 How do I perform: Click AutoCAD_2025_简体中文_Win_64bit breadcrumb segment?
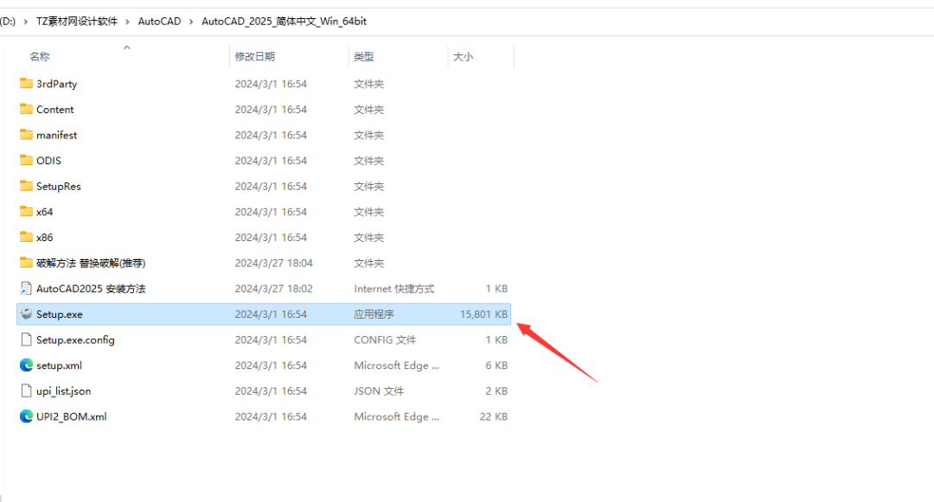[x=285, y=22]
